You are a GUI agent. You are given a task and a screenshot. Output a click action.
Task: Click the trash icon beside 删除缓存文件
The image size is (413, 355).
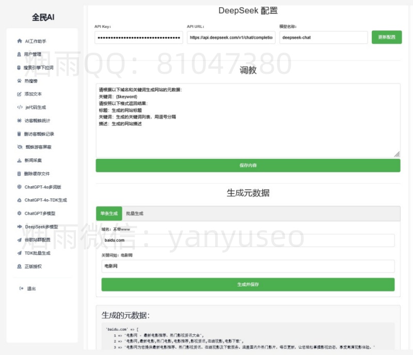coord(19,173)
